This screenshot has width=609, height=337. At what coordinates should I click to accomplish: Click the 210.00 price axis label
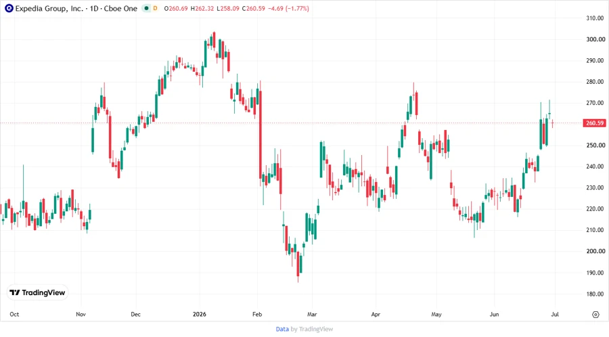[x=595, y=230]
